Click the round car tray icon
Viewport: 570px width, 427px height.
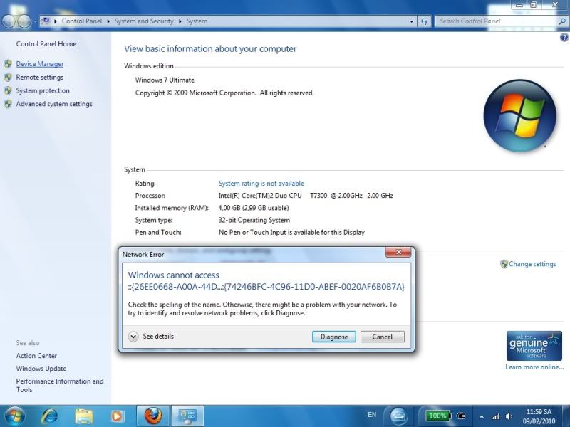399,416
